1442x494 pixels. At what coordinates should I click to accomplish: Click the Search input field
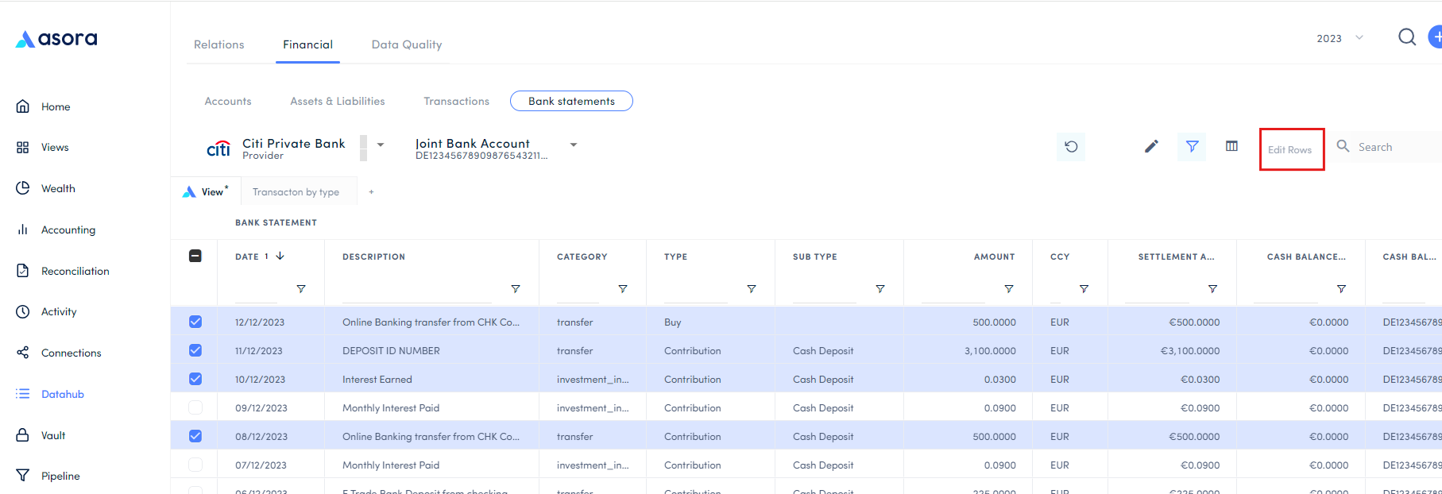pos(1394,147)
